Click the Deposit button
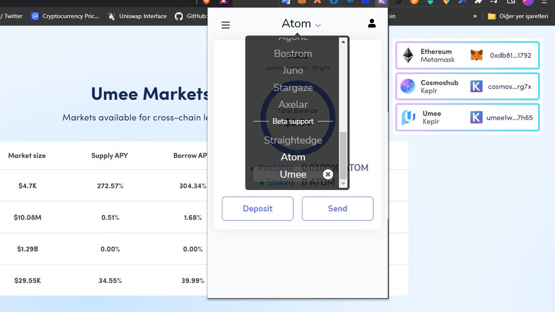Viewport: 555px width, 312px height. point(258,208)
